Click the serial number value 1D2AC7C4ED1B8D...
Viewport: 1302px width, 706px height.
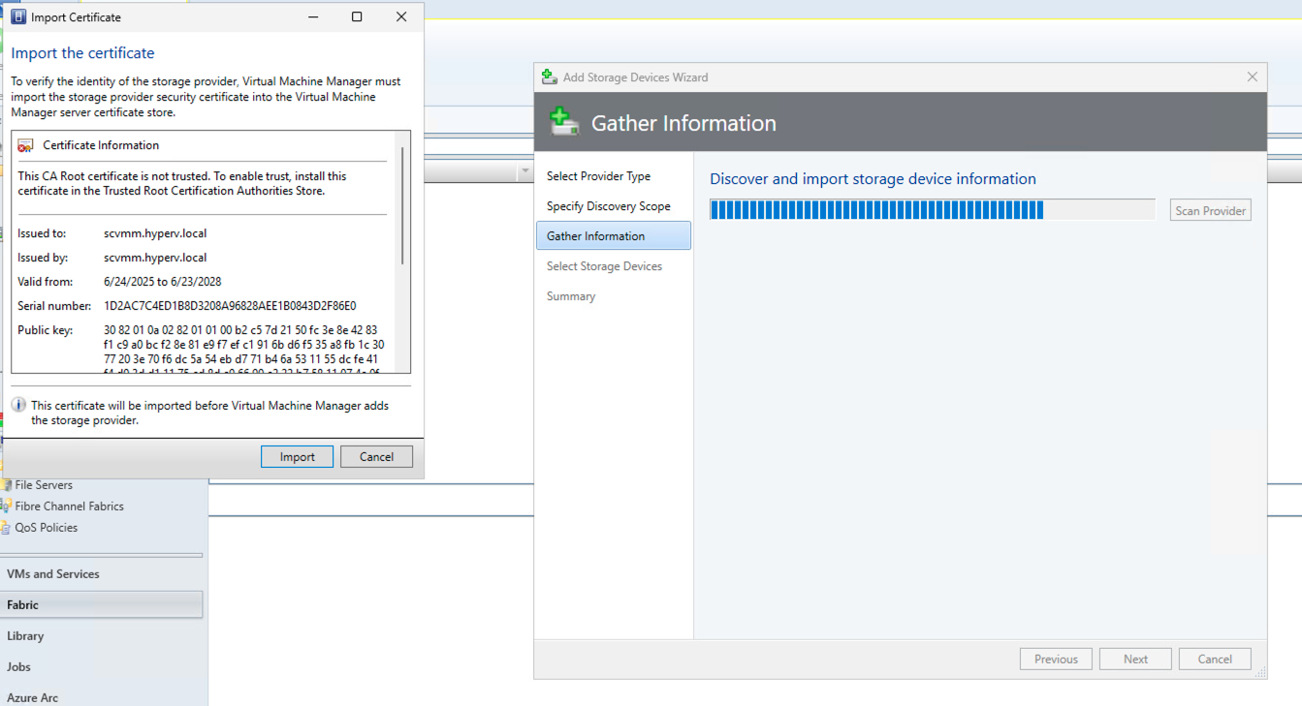click(230, 306)
